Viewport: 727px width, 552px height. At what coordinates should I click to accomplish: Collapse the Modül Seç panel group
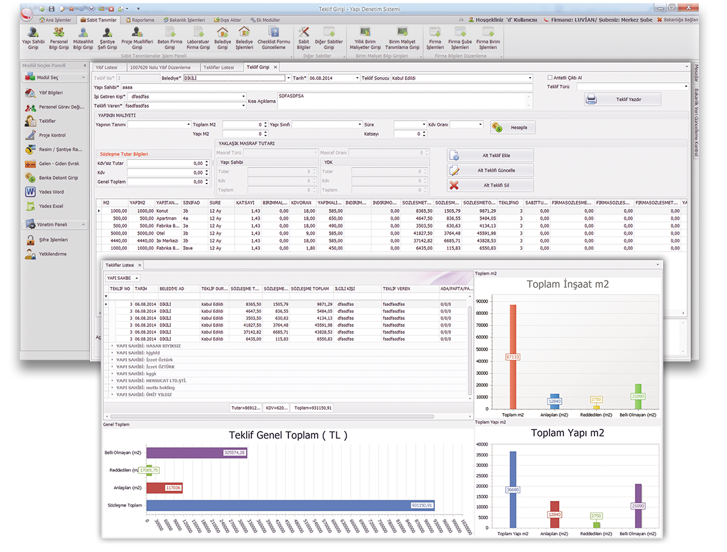pyautogui.click(x=84, y=78)
